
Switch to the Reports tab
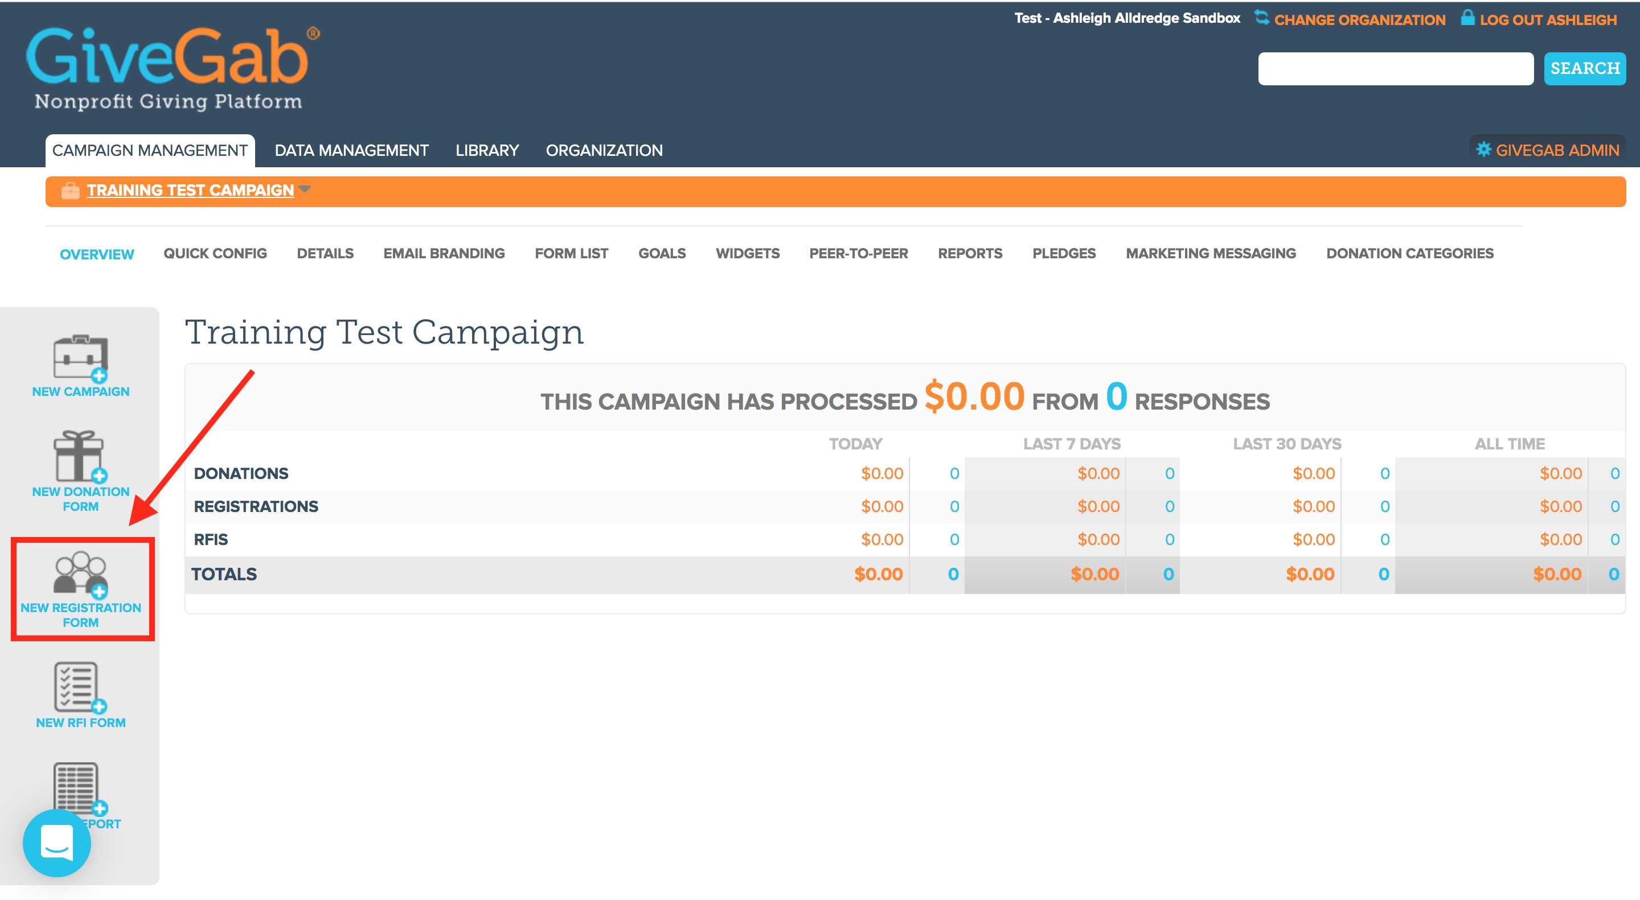[970, 253]
